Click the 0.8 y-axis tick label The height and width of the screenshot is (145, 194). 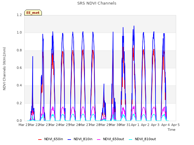[x=19, y=50]
